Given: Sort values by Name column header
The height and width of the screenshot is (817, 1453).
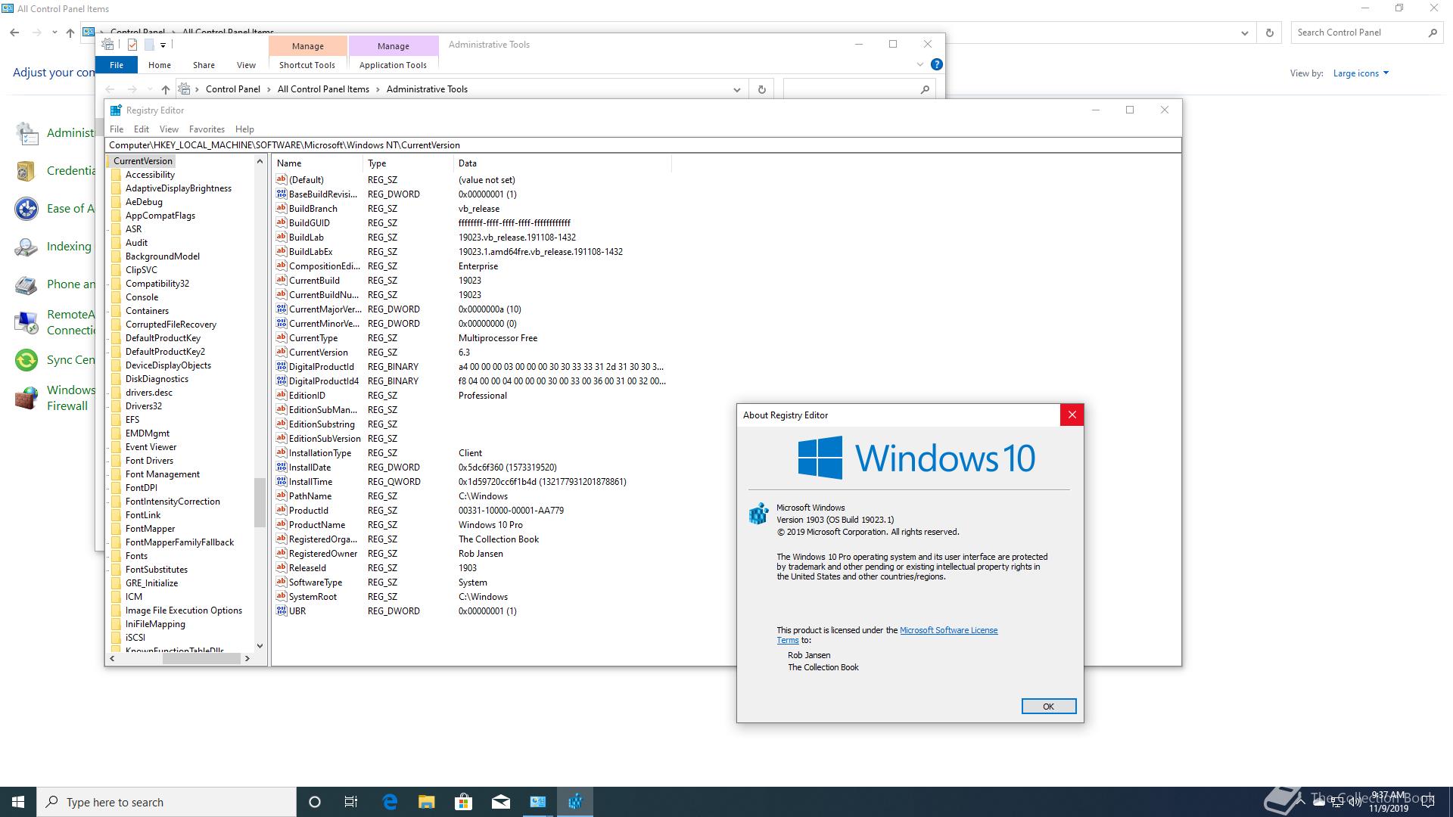Looking at the screenshot, I should tap(317, 163).
